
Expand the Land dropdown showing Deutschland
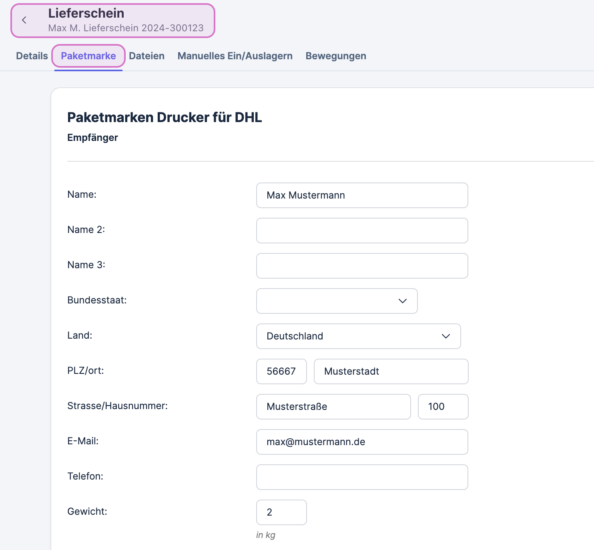tap(358, 336)
